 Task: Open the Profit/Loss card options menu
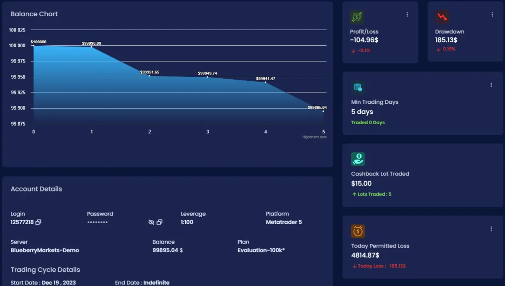407,14
